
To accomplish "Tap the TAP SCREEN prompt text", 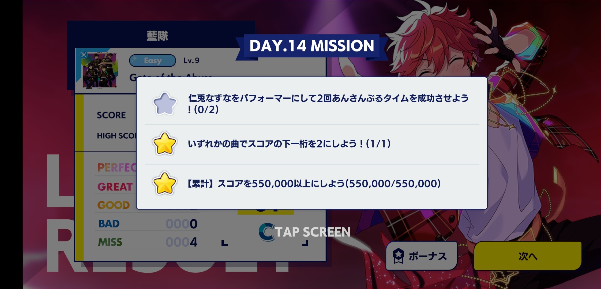I will [313, 232].
